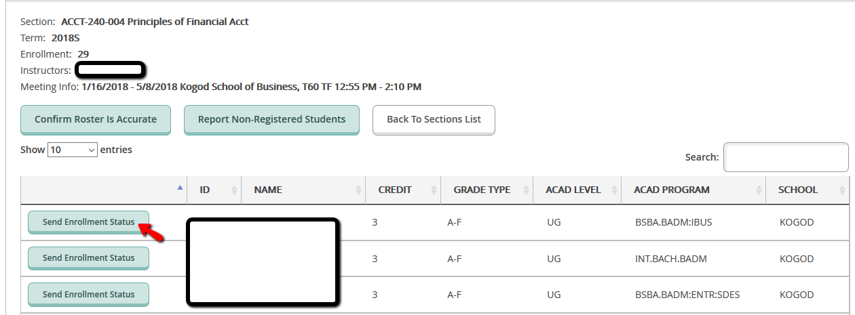Focus the Search input field
Viewport: 855px width, 315px height.
coord(786,157)
